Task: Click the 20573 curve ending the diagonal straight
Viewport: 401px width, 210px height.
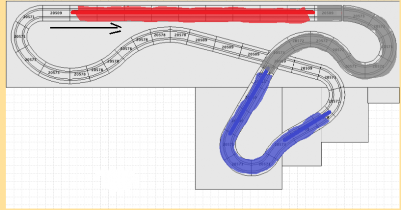Action: coord(330,77)
